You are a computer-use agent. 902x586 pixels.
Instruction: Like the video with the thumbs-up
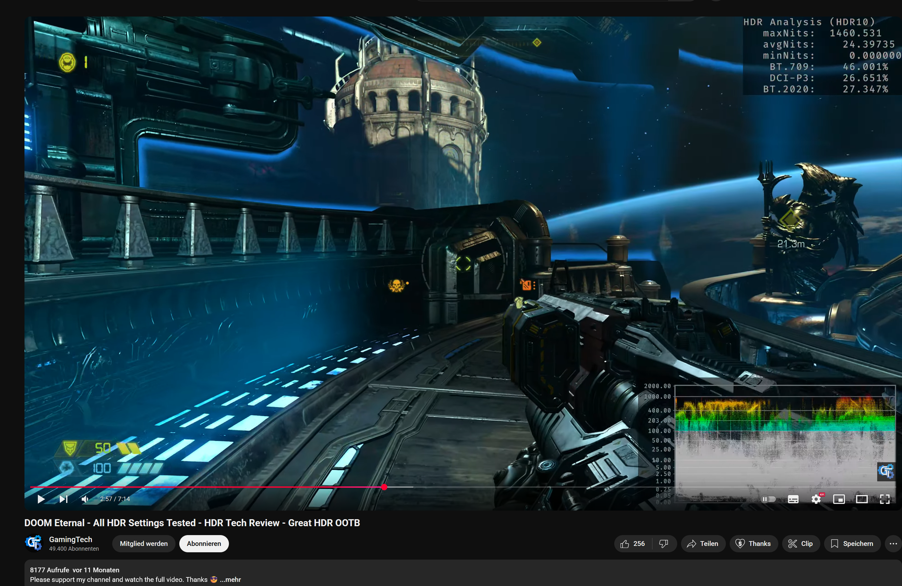tap(626, 543)
